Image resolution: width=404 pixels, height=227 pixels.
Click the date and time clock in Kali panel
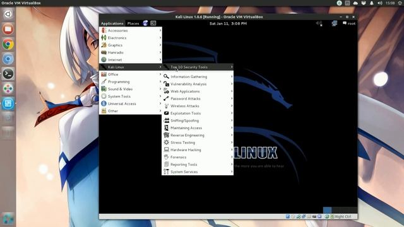pos(228,23)
